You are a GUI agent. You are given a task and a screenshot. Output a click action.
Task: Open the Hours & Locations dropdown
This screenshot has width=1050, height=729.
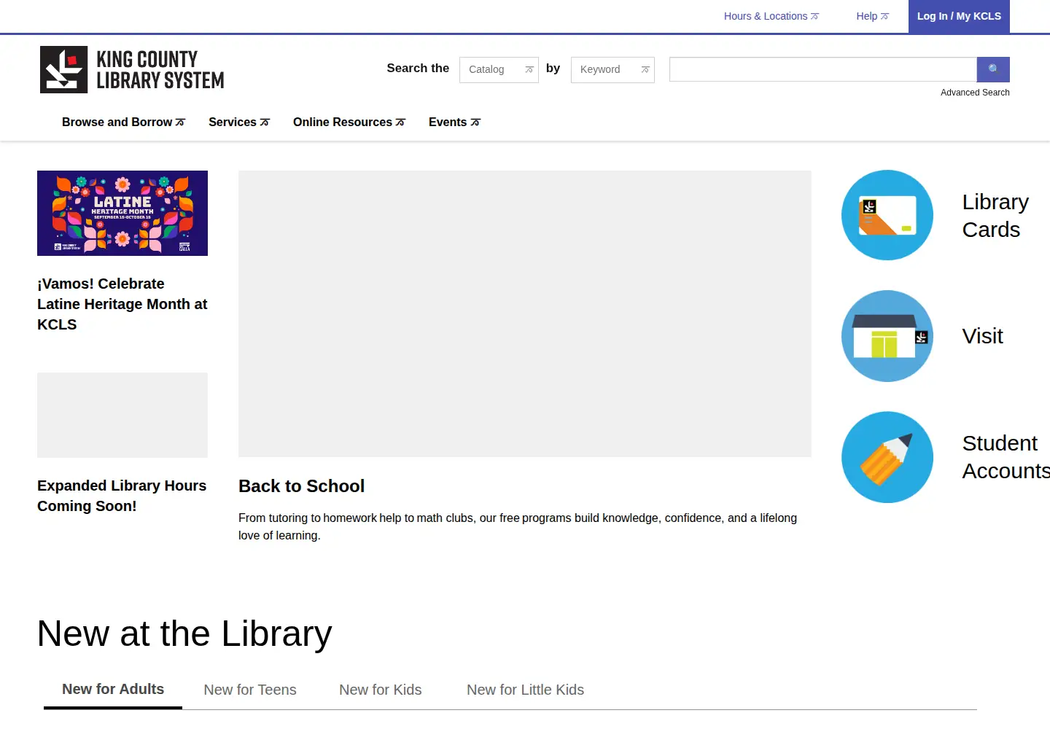coord(771,16)
